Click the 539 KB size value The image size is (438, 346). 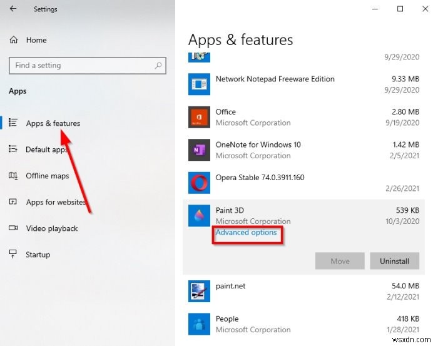[x=407, y=210]
